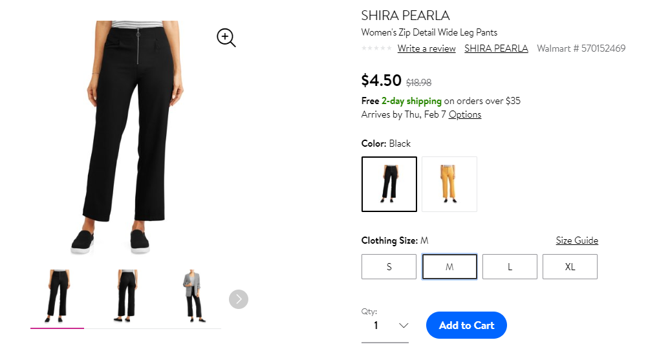The height and width of the screenshot is (351, 659).
Task: Select second back-view pants thumbnail
Action: pyautogui.click(x=125, y=296)
